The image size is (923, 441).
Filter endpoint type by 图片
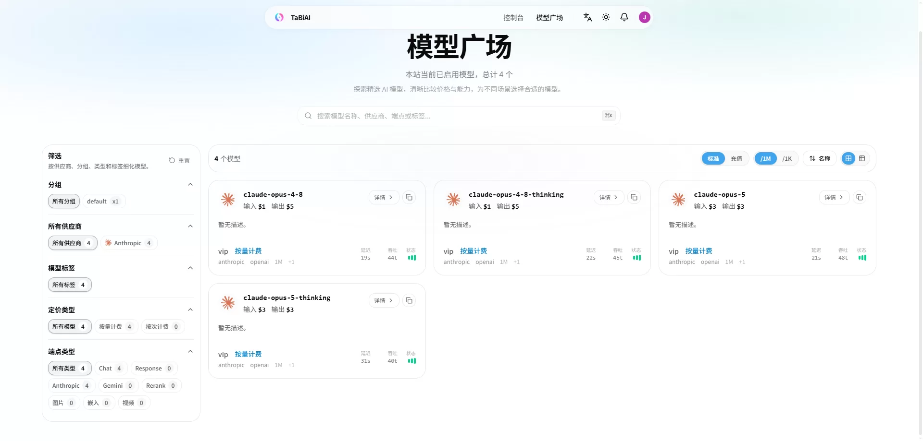pos(63,403)
